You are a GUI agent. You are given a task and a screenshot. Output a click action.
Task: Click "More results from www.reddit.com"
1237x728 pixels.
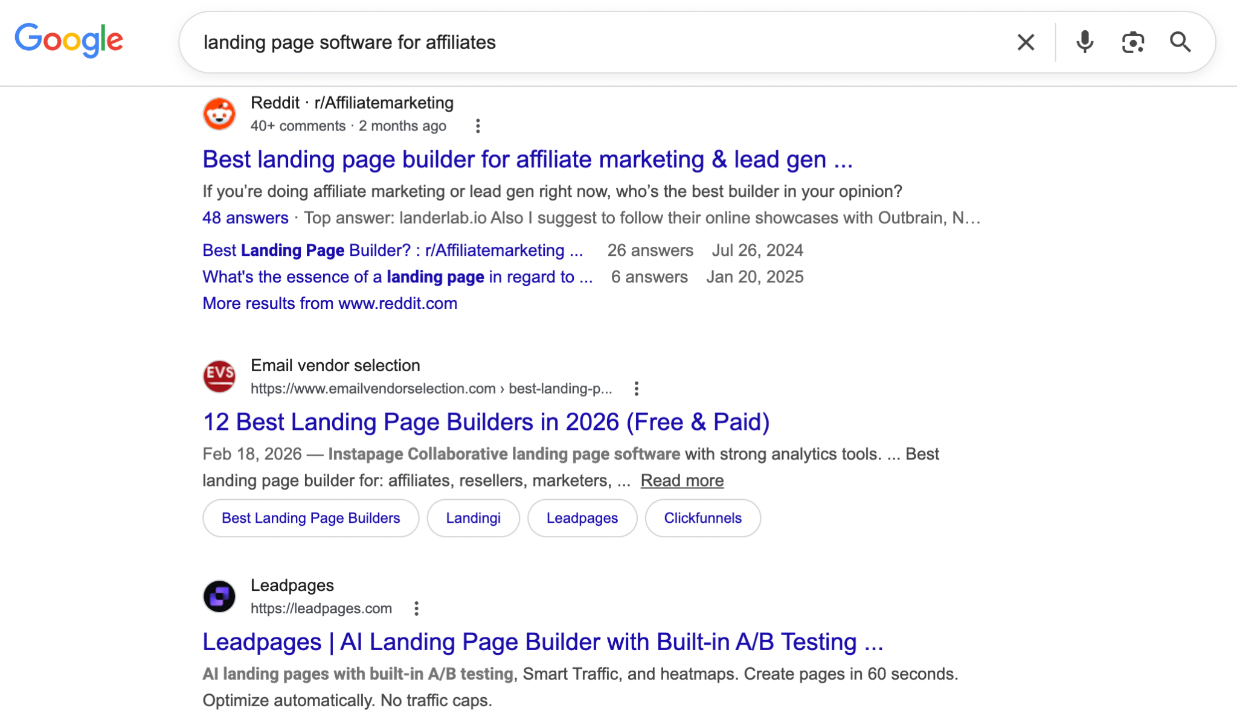tap(330, 303)
